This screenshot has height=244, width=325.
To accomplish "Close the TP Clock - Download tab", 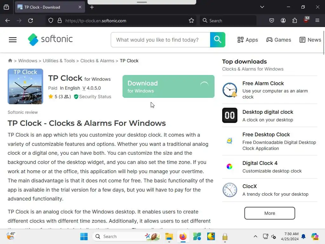I will pyautogui.click(x=80, y=7).
